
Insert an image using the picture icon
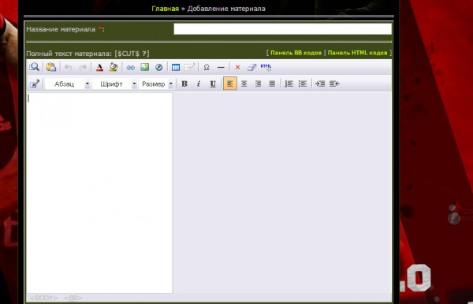pyautogui.click(x=145, y=67)
